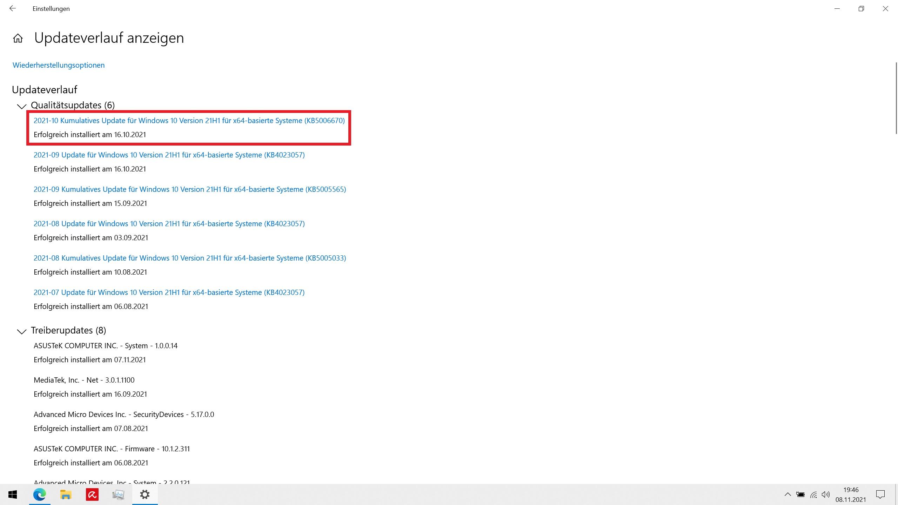The width and height of the screenshot is (898, 505).
Task: Go to Settings home icon
Action: coord(18,38)
